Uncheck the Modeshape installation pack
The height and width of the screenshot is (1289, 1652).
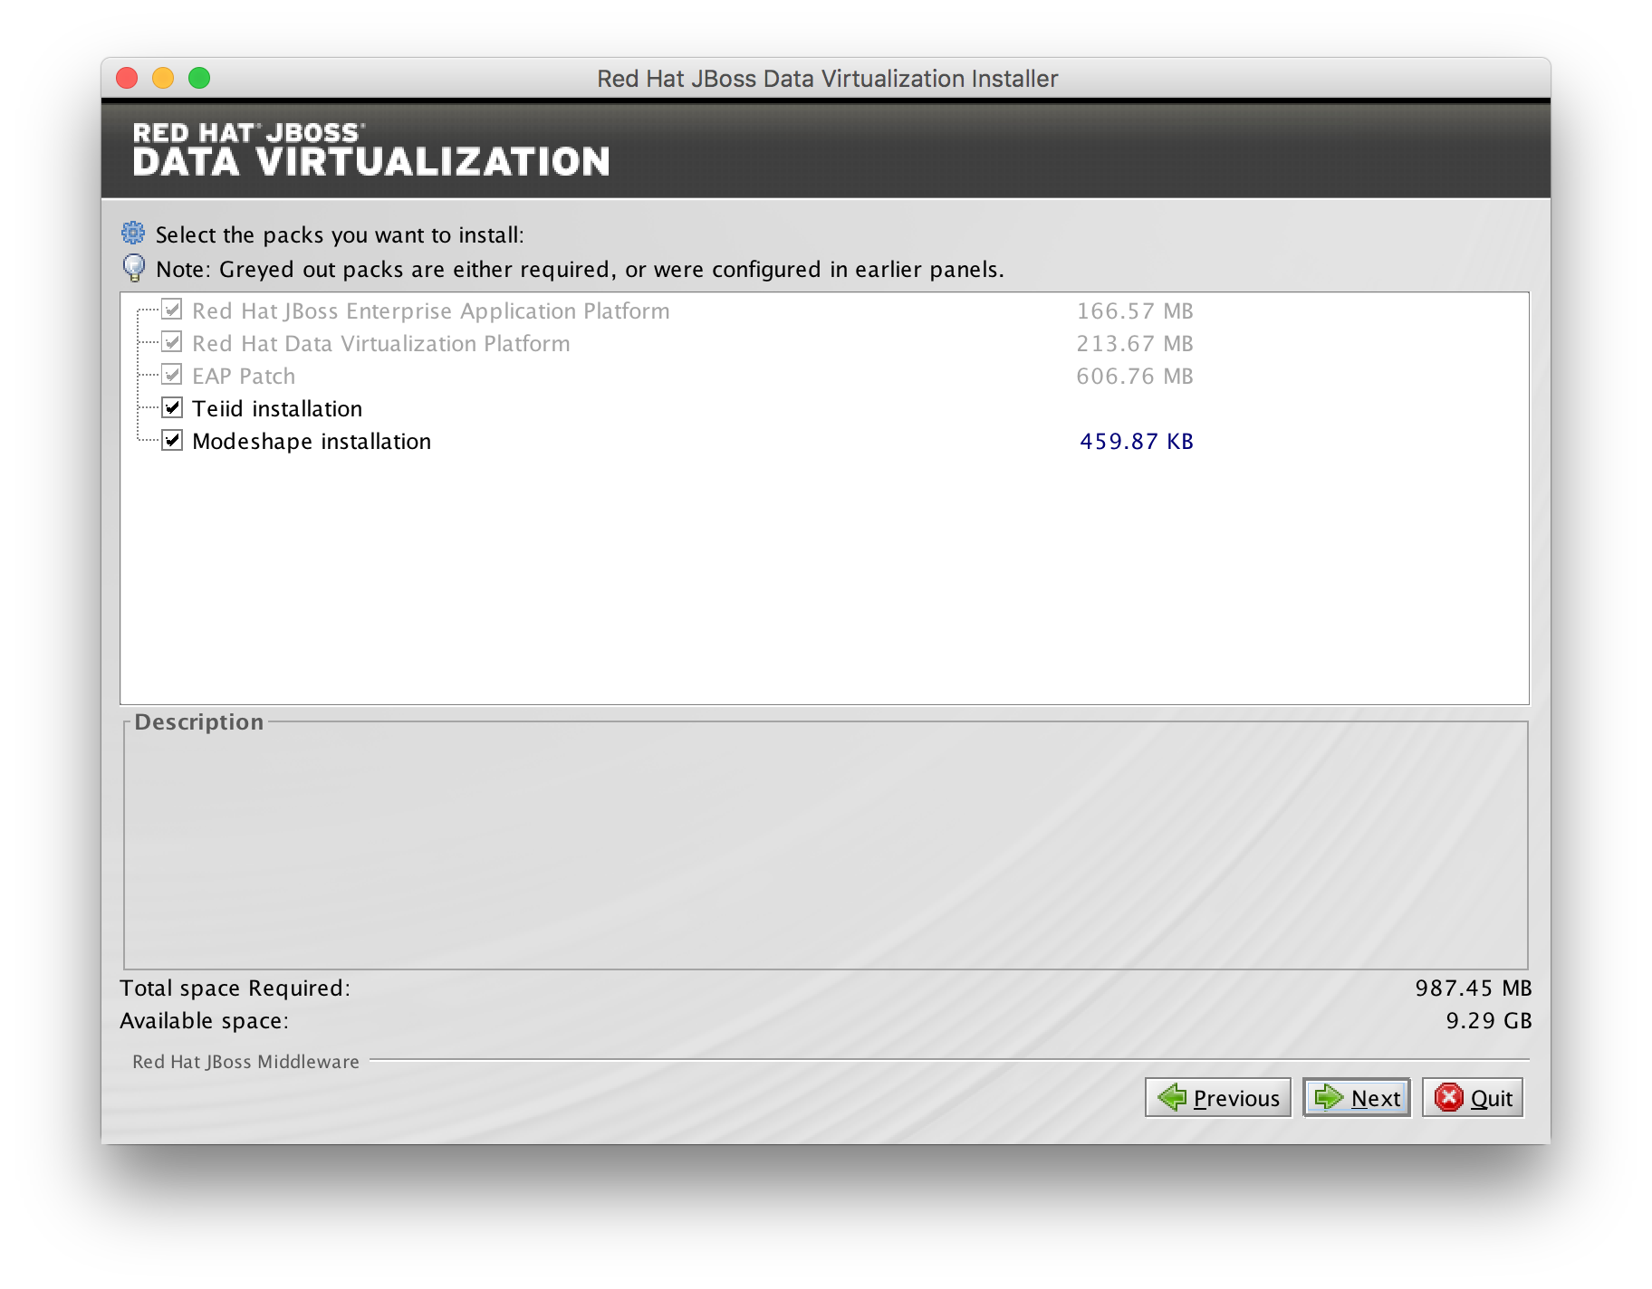(172, 441)
